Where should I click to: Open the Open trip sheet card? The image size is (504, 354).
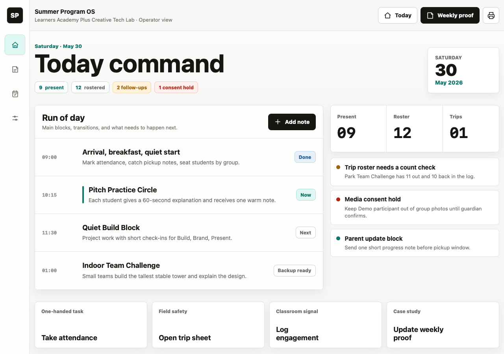pyautogui.click(x=208, y=325)
